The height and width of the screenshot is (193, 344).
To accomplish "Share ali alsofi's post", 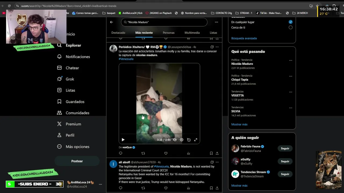I will point(217,188).
